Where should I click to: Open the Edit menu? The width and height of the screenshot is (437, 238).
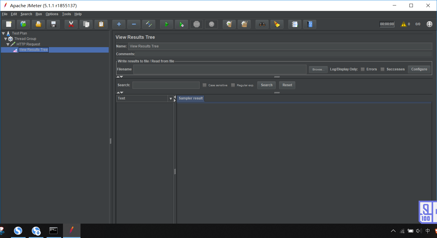pos(14,14)
